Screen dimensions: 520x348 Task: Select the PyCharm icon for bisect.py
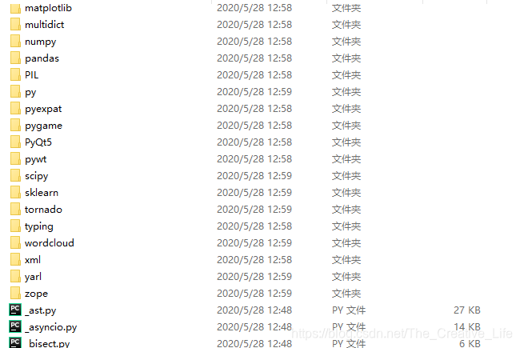click(x=15, y=342)
